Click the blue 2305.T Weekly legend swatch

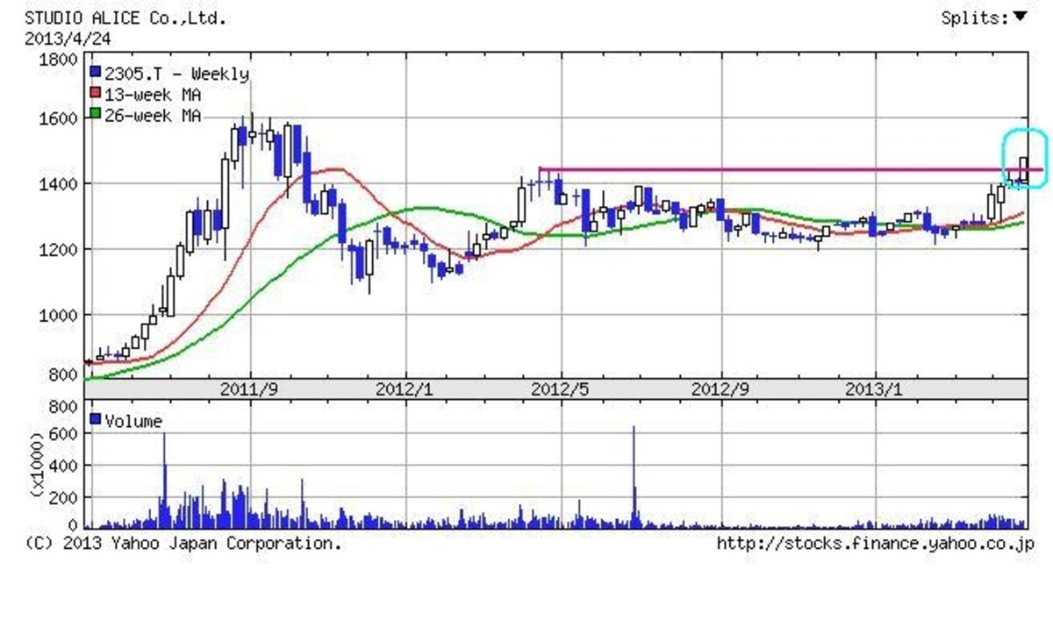(x=96, y=74)
